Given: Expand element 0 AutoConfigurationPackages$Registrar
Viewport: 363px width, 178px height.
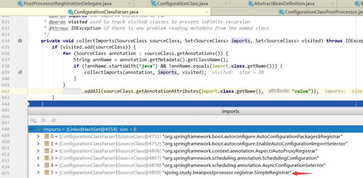Looking at the screenshot, I should 38,136.
